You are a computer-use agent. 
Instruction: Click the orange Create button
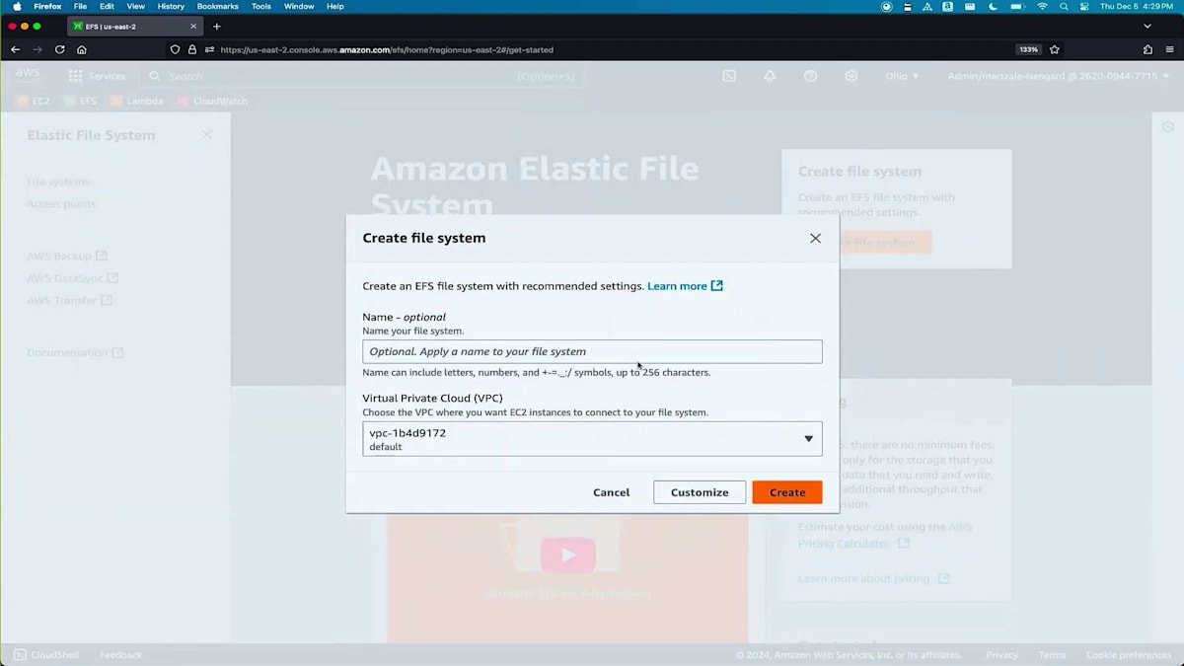[x=787, y=492]
